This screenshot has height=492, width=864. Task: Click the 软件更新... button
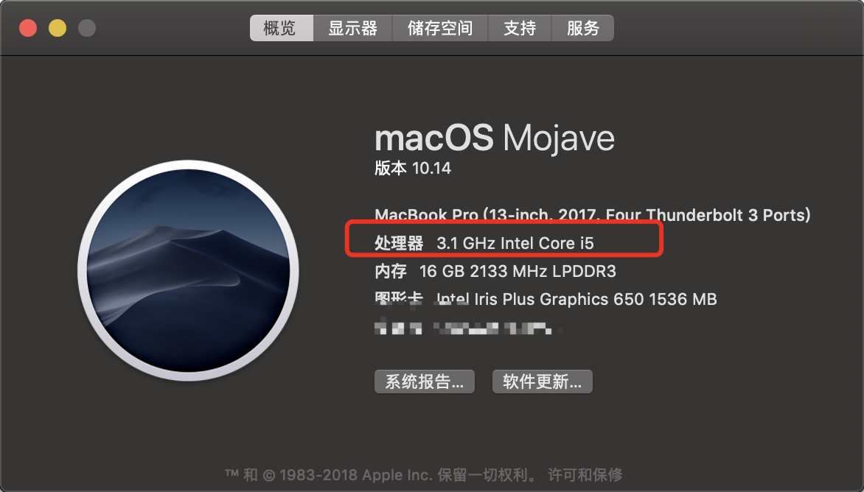coord(542,382)
